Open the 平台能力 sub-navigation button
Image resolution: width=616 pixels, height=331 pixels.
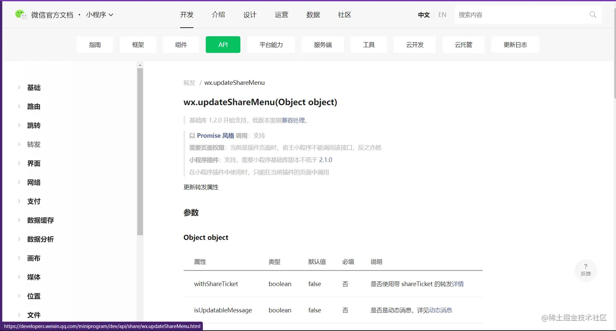(x=271, y=45)
